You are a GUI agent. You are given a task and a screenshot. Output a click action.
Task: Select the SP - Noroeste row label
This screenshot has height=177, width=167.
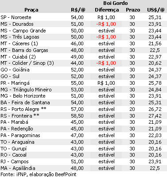pyautogui.click(x=16, y=17)
